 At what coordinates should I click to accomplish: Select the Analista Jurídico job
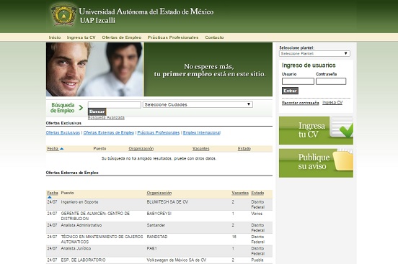[76, 249]
